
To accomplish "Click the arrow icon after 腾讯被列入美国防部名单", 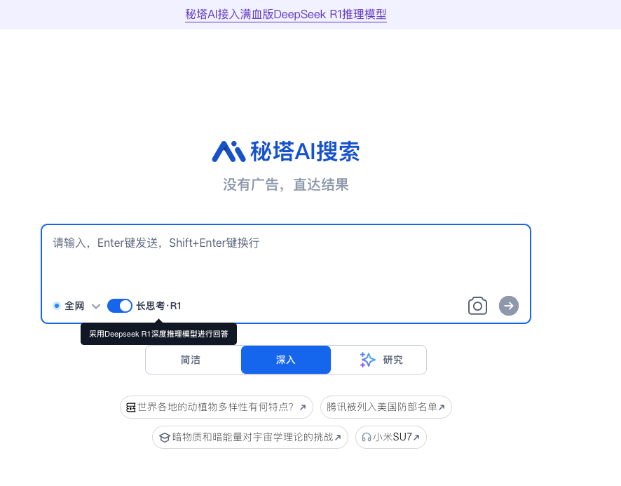I will [x=442, y=407].
